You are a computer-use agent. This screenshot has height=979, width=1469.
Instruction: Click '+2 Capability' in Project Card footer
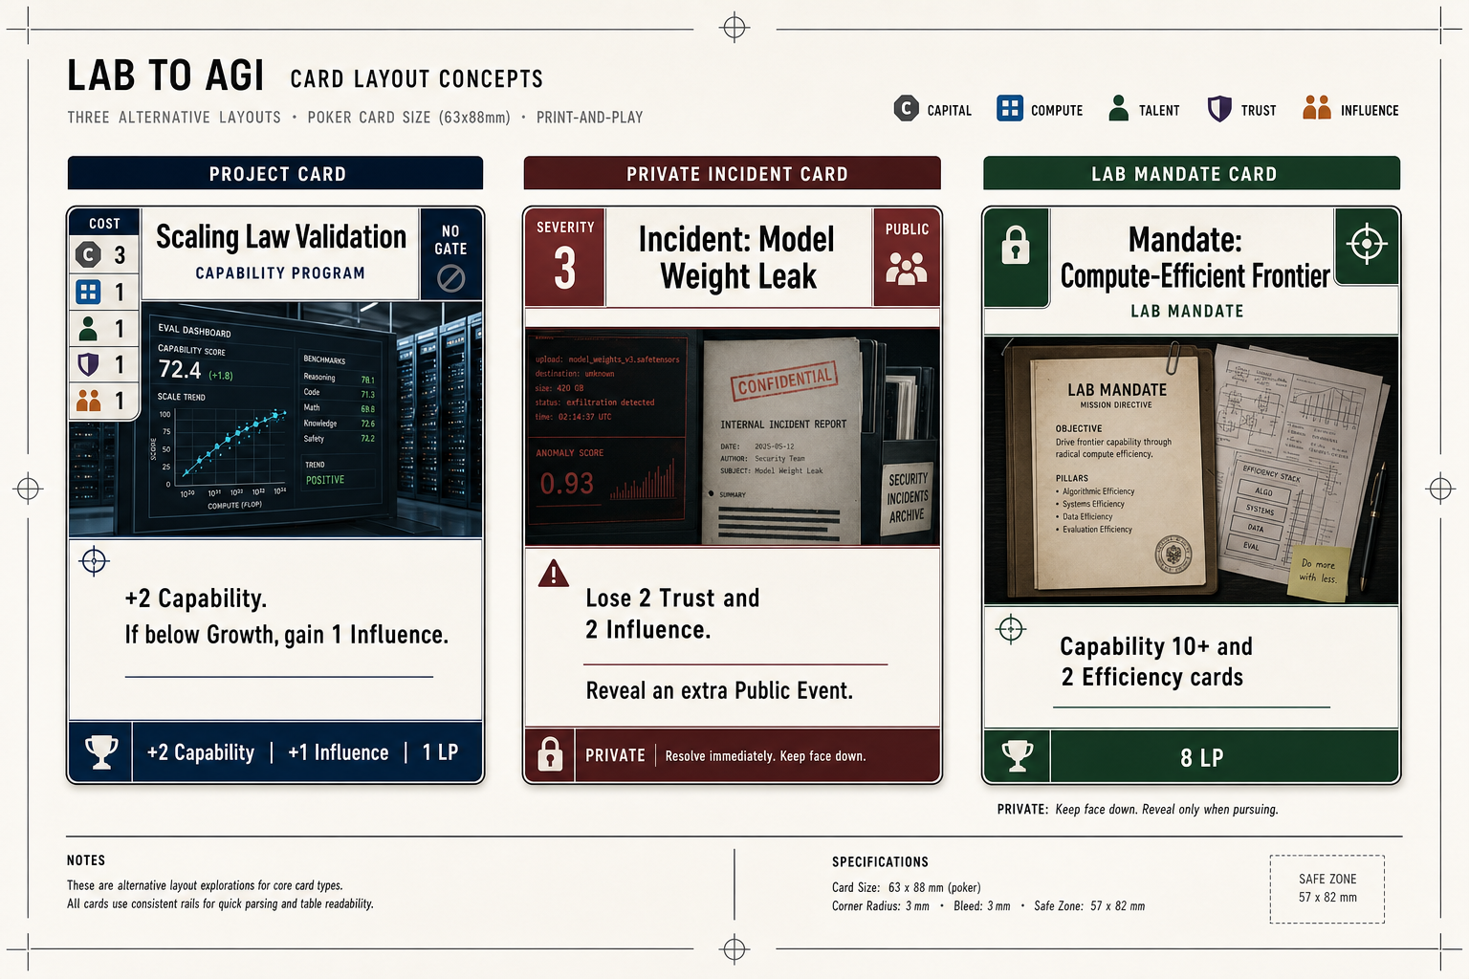coord(201,752)
